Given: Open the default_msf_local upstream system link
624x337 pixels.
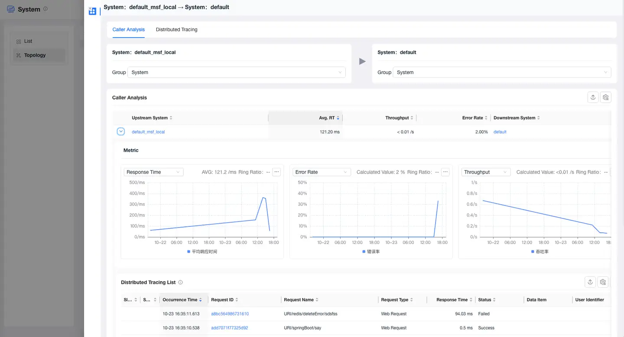Looking at the screenshot, I should point(148,132).
